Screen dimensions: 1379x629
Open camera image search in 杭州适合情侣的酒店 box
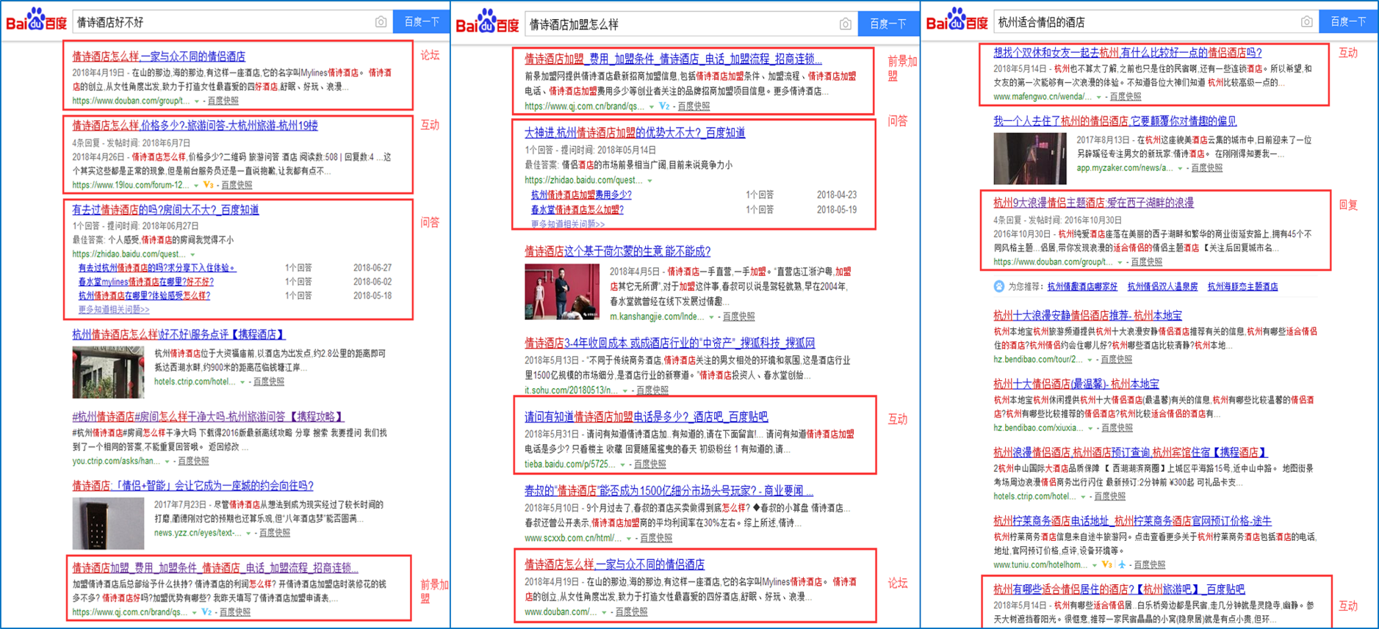(1306, 22)
